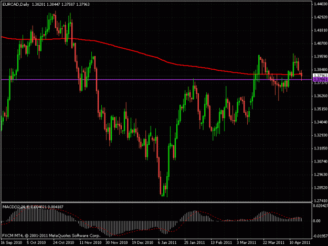Click the 11 Nov 2010 date label
Image resolution: width=328 pixels, height=246 pixels.
pyautogui.click(x=90, y=242)
